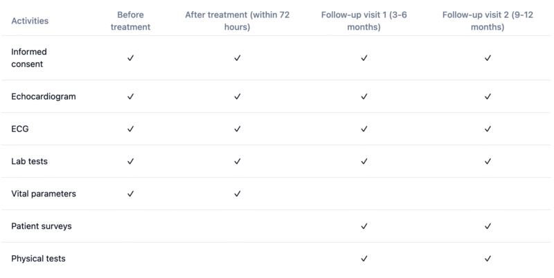Click ECG checkmark under Follow-up visit 1
Viewport: 554px width, 278px height.
(364, 129)
